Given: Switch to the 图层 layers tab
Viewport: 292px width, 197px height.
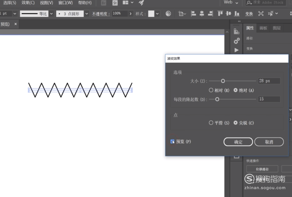Looking at the screenshot, I should (277, 28).
